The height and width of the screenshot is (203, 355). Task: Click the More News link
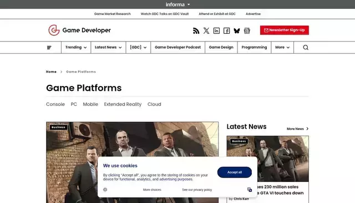tap(295, 129)
